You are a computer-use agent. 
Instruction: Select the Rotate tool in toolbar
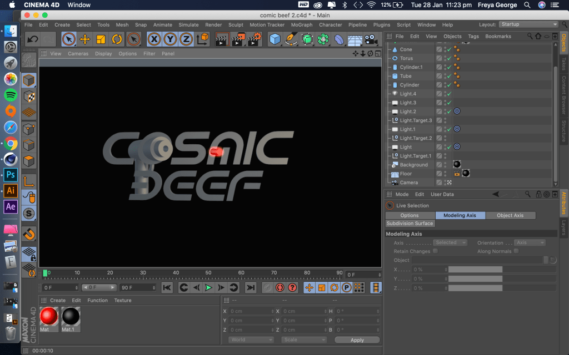117,39
